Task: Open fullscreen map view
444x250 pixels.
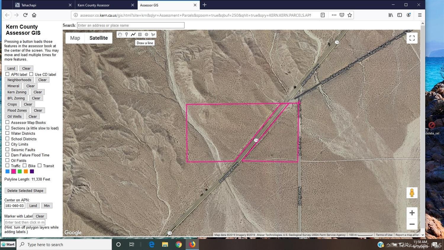Action: point(412,38)
